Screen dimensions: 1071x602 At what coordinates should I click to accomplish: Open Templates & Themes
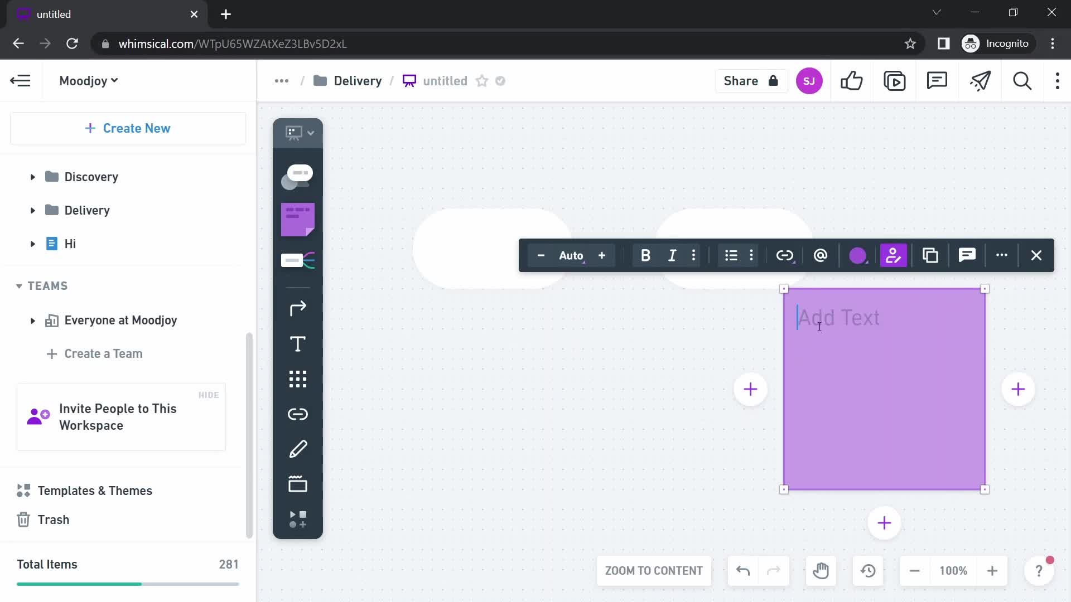pyautogui.click(x=84, y=491)
